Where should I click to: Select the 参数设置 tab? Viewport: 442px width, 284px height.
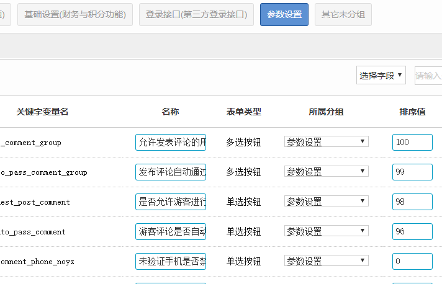284,14
